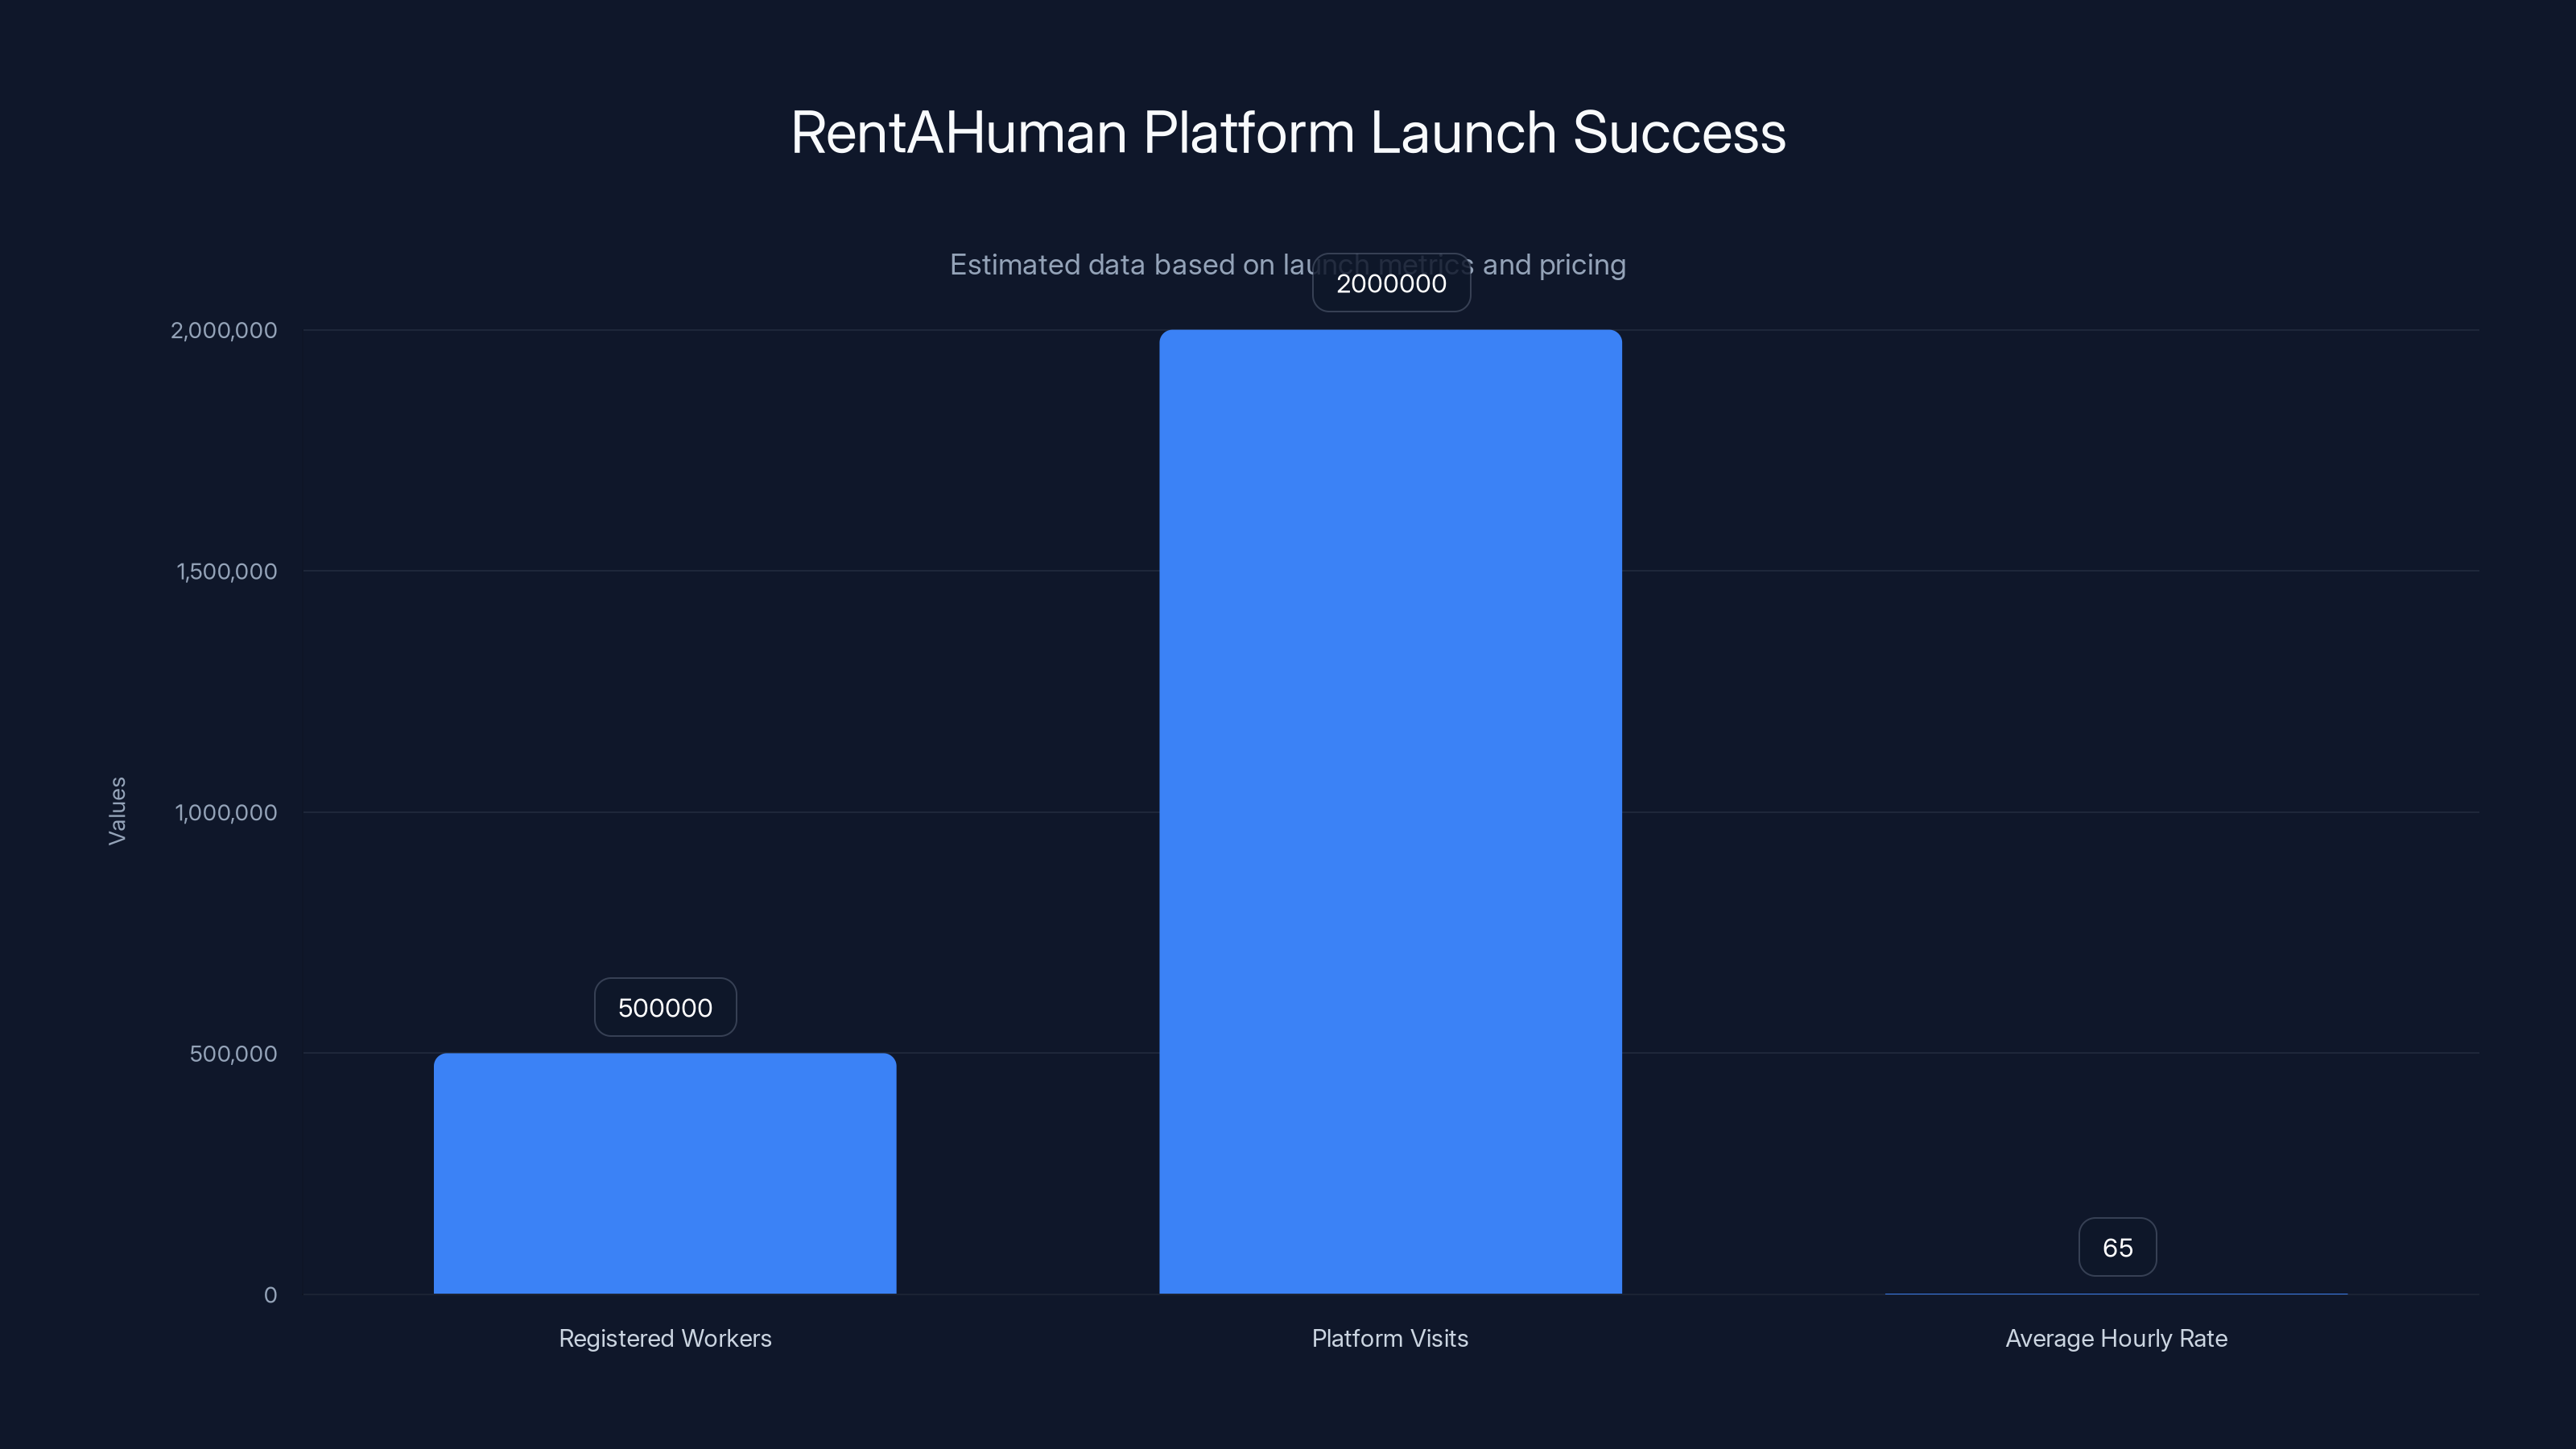
Task: Select the Registered Workers axis label
Action: click(x=665, y=1338)
